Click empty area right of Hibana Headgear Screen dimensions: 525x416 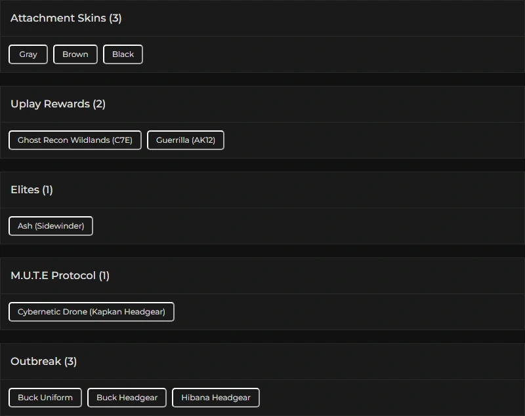tap(387, 398)
